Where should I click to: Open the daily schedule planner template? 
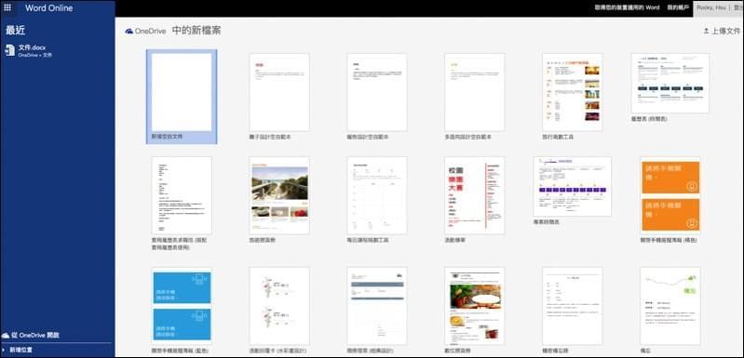(377, 195)
